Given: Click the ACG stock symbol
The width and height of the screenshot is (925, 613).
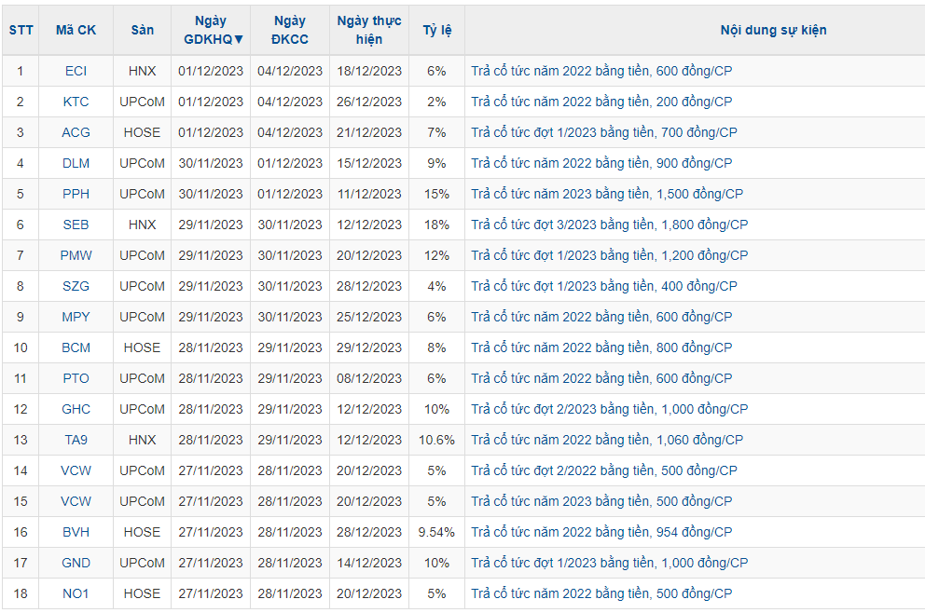Looking at the screenshot, I should (76, 132).
